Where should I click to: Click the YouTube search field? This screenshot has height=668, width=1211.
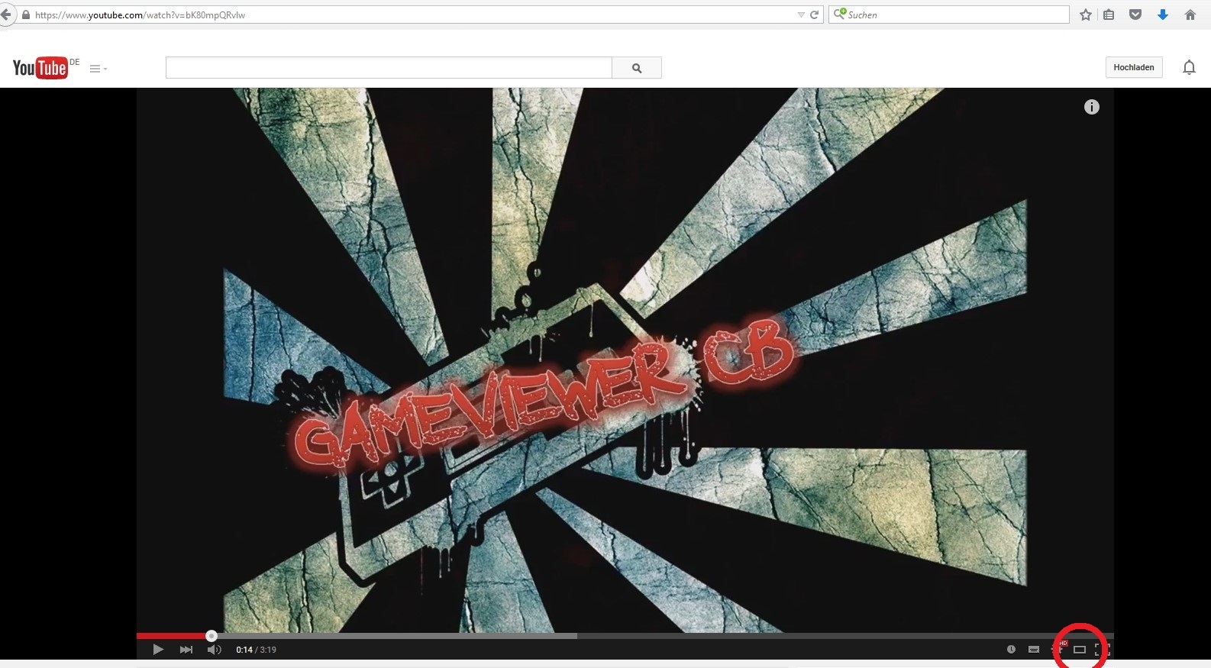click(x=389, y=68)
